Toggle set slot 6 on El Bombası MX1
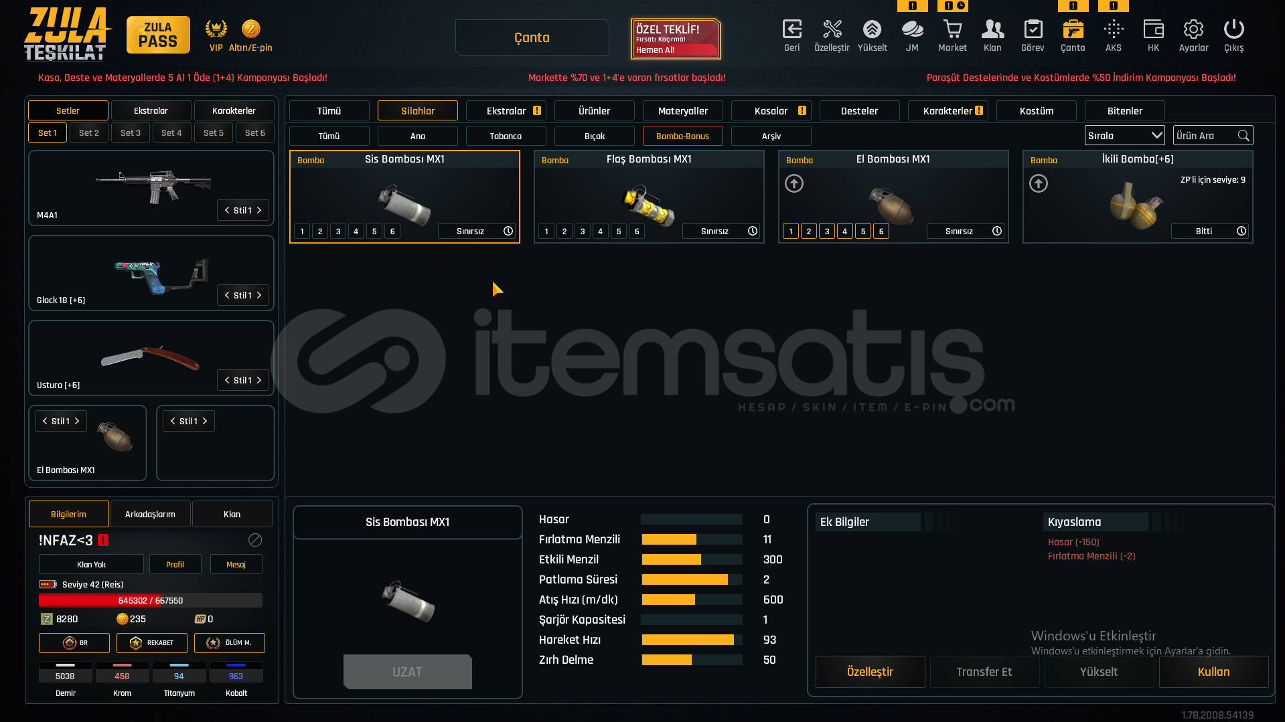1285x722 pixels. click(881, 232)
